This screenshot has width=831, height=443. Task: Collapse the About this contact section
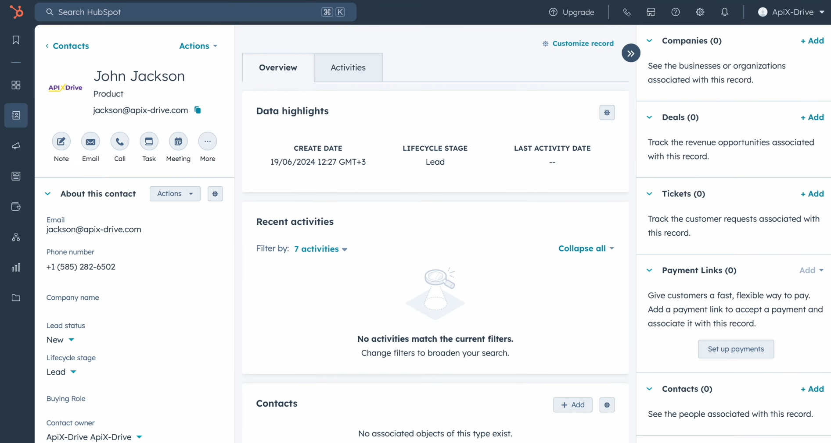click(47, 194)
